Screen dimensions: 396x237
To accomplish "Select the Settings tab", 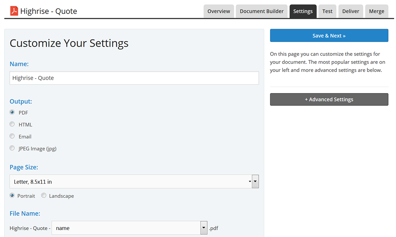I will click(303, 11).
